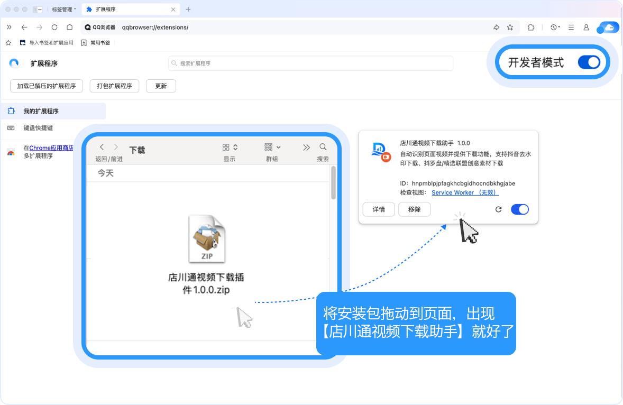Open extensions puzzle icon in toolbar
623x405 pixels.
531,27
